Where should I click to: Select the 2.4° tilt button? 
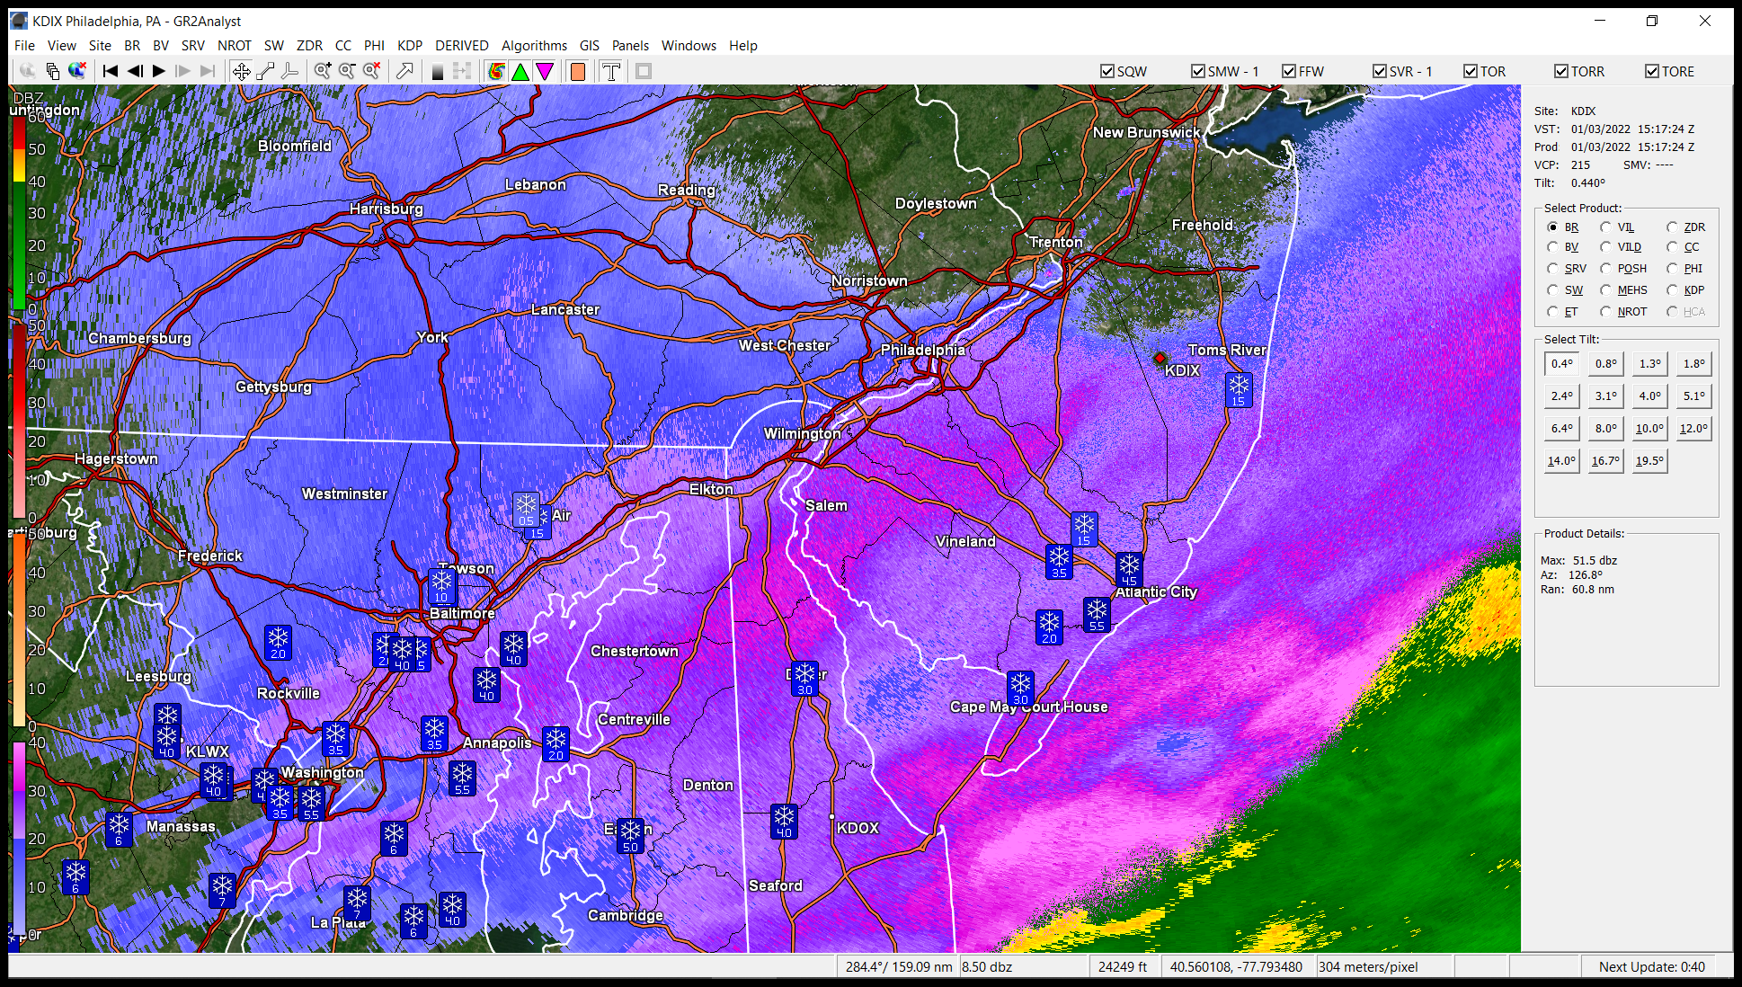(x=1562, y=396)
